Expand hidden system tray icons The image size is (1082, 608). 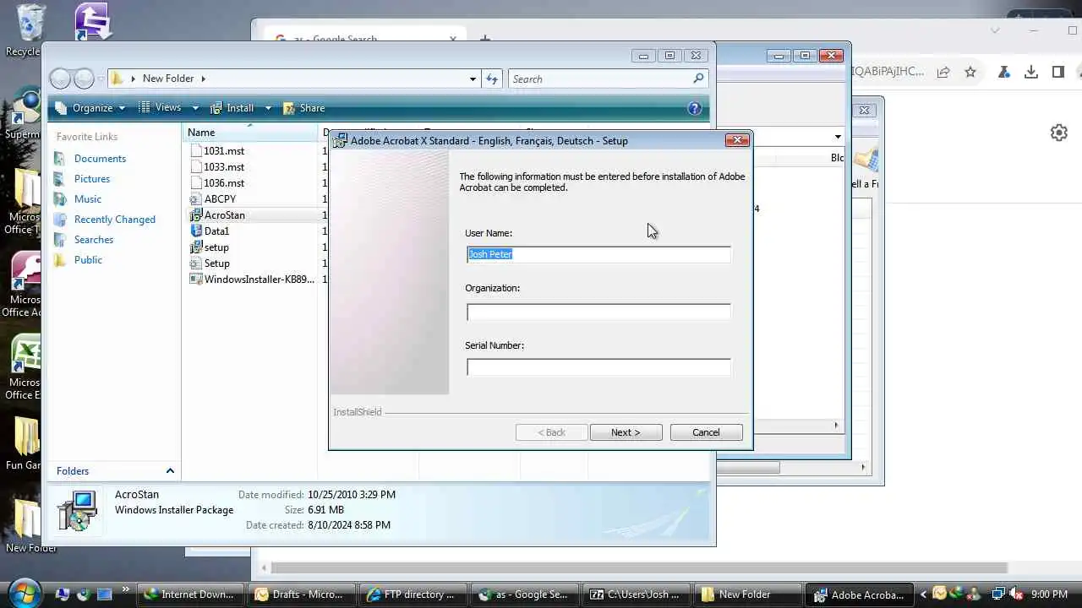click(923, 594)
